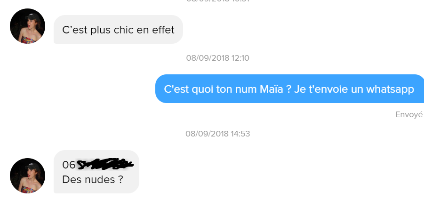
Task: Click the partially cut-off timestamp at the top
Action: tap(217, 1)
